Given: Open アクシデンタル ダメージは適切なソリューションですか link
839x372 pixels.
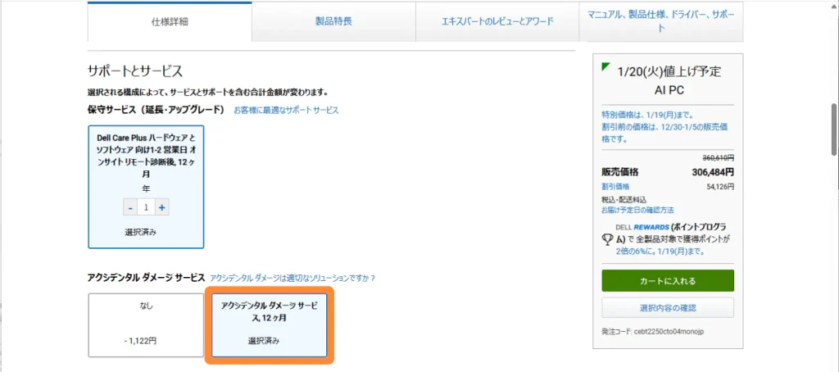Looking at the screenshot, I should point(293,278).
